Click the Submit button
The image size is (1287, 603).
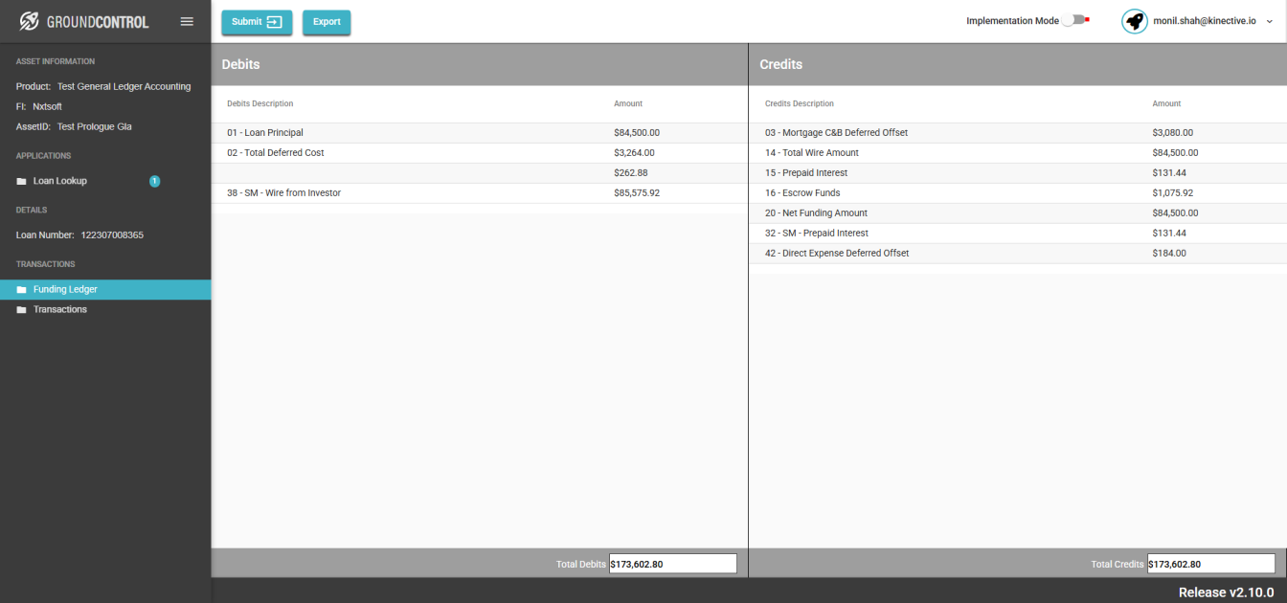tap(257, 22)
